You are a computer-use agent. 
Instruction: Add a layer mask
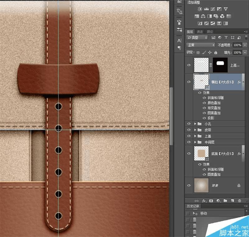point(211,201)
